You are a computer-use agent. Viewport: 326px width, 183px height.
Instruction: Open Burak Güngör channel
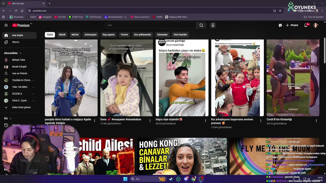19,67
